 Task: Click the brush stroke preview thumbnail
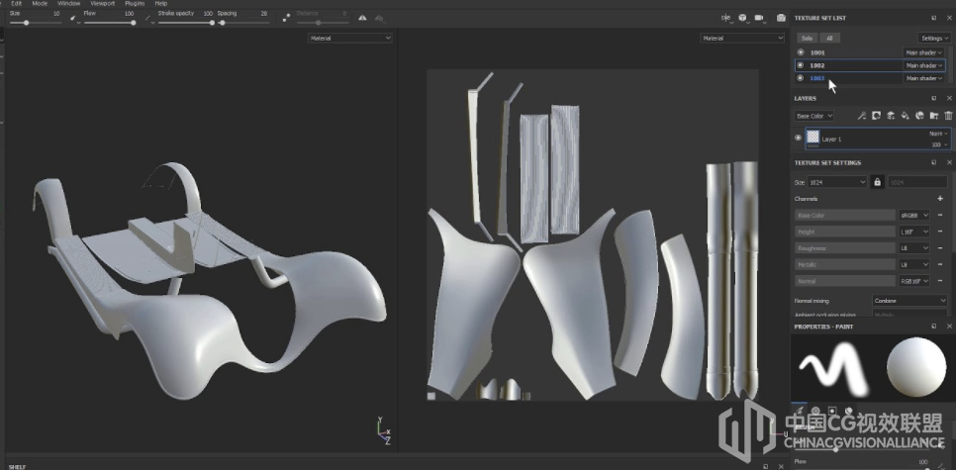click(x=834, y=367)
